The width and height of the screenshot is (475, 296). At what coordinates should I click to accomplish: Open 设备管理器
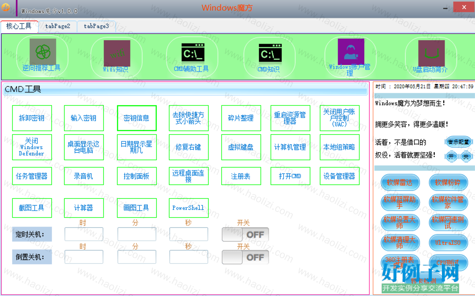tap(339, 176)
